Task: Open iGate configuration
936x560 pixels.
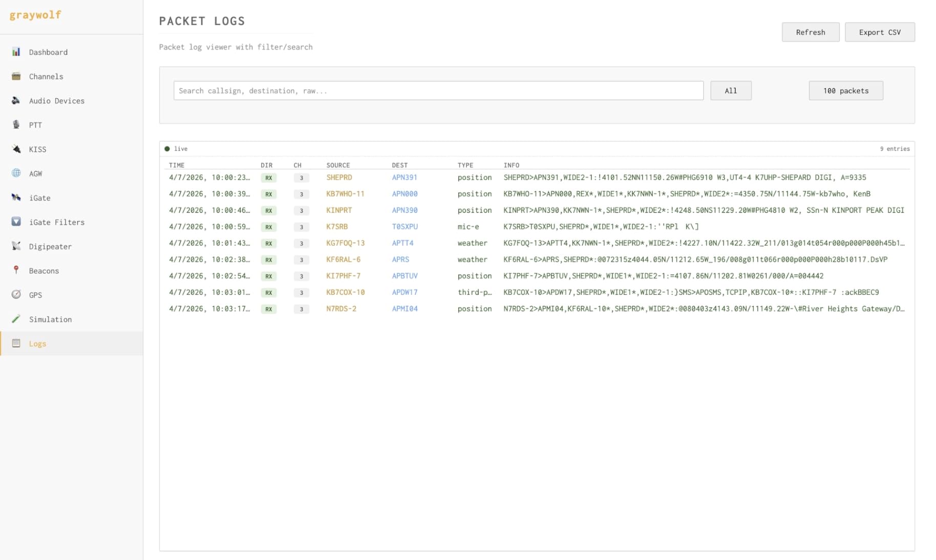Action: pyautogui.click(x=72, y=198)
